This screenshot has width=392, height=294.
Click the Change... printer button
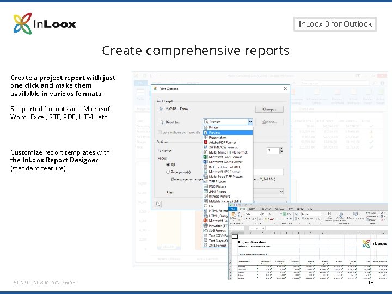coord(269,109)
